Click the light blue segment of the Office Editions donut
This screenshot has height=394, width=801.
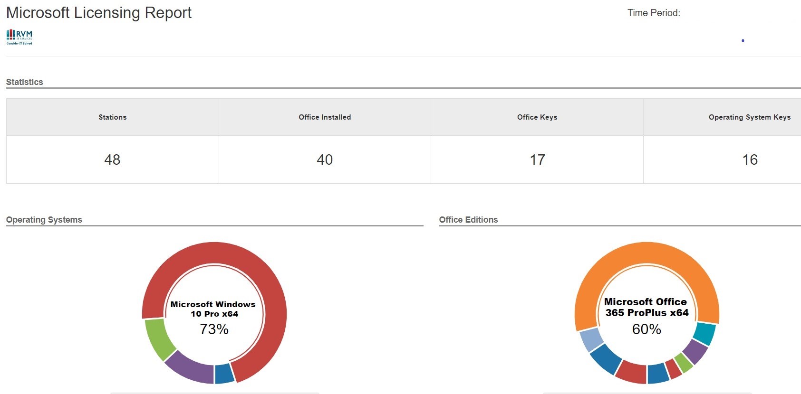tap(591, 339)
